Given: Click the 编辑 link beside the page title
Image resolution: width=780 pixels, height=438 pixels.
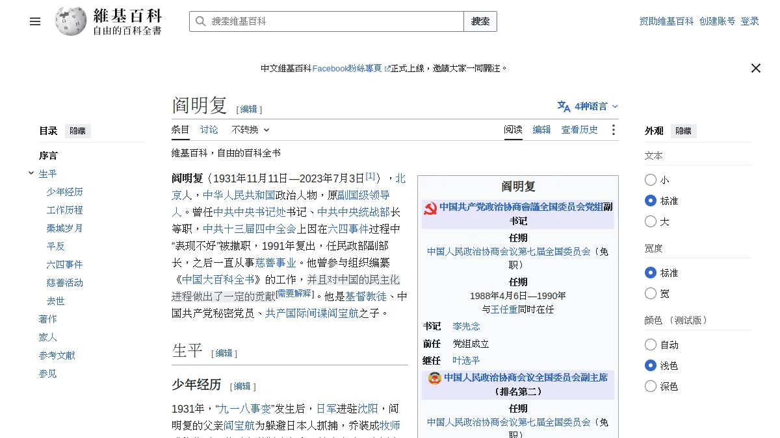Looking at the screenshot, I should tap(249, 110).
